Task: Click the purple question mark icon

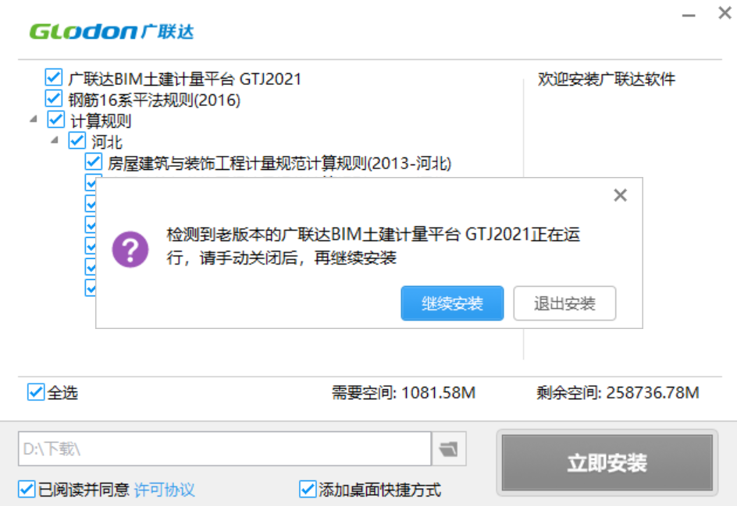Action: 130,249
